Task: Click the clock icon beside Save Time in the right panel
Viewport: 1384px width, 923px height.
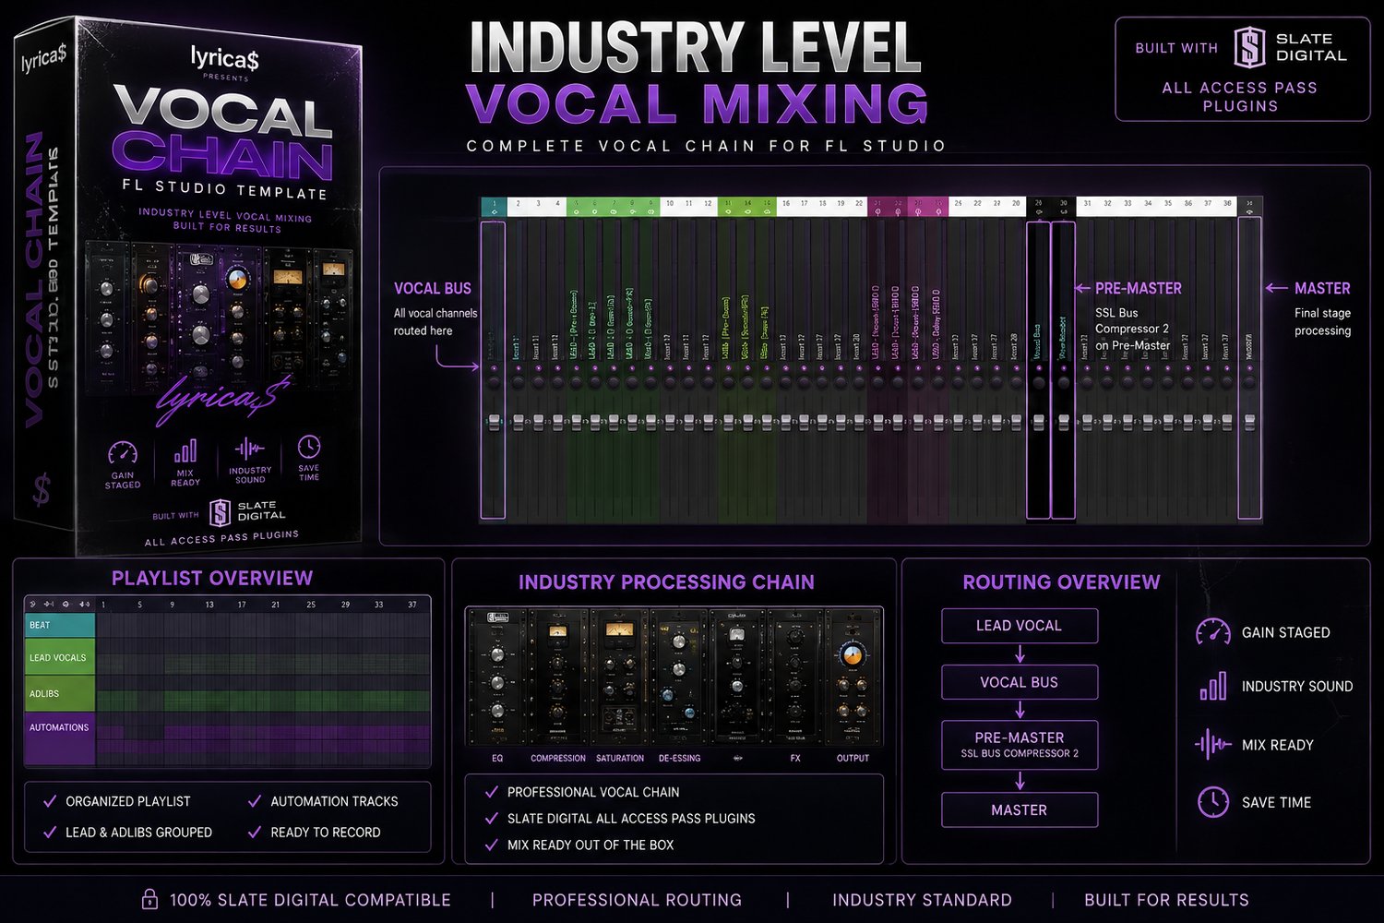Action: tap(1212, 802)
